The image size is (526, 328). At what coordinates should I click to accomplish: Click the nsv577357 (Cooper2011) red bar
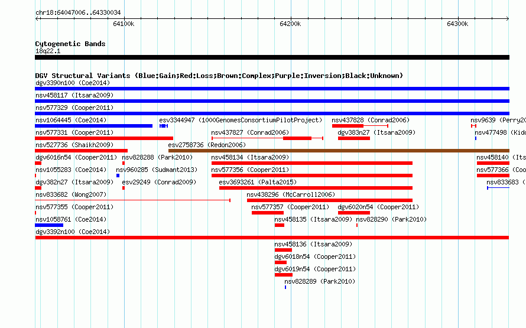268,213
